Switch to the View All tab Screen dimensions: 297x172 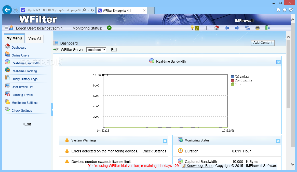click(35, 39)
